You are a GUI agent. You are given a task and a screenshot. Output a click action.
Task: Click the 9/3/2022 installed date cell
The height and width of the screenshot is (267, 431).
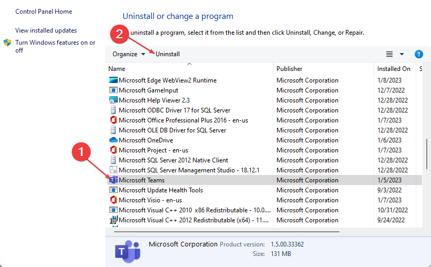(389, 190)
